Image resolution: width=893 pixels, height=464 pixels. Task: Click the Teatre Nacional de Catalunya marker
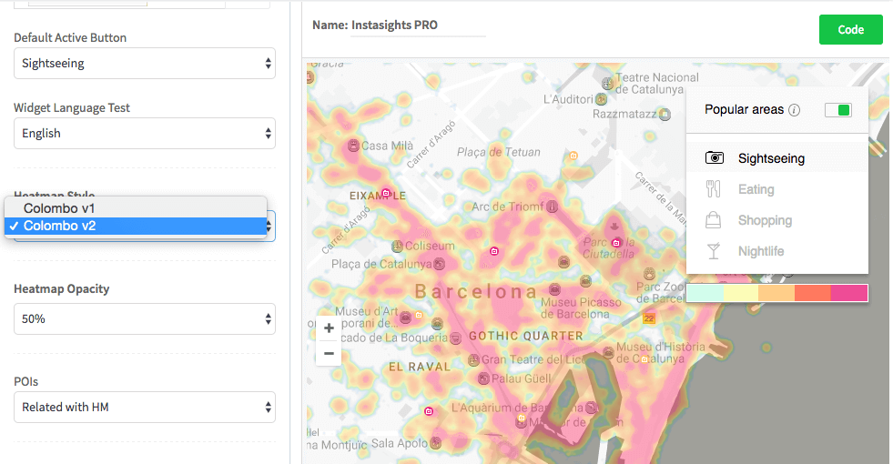point(608,83)
